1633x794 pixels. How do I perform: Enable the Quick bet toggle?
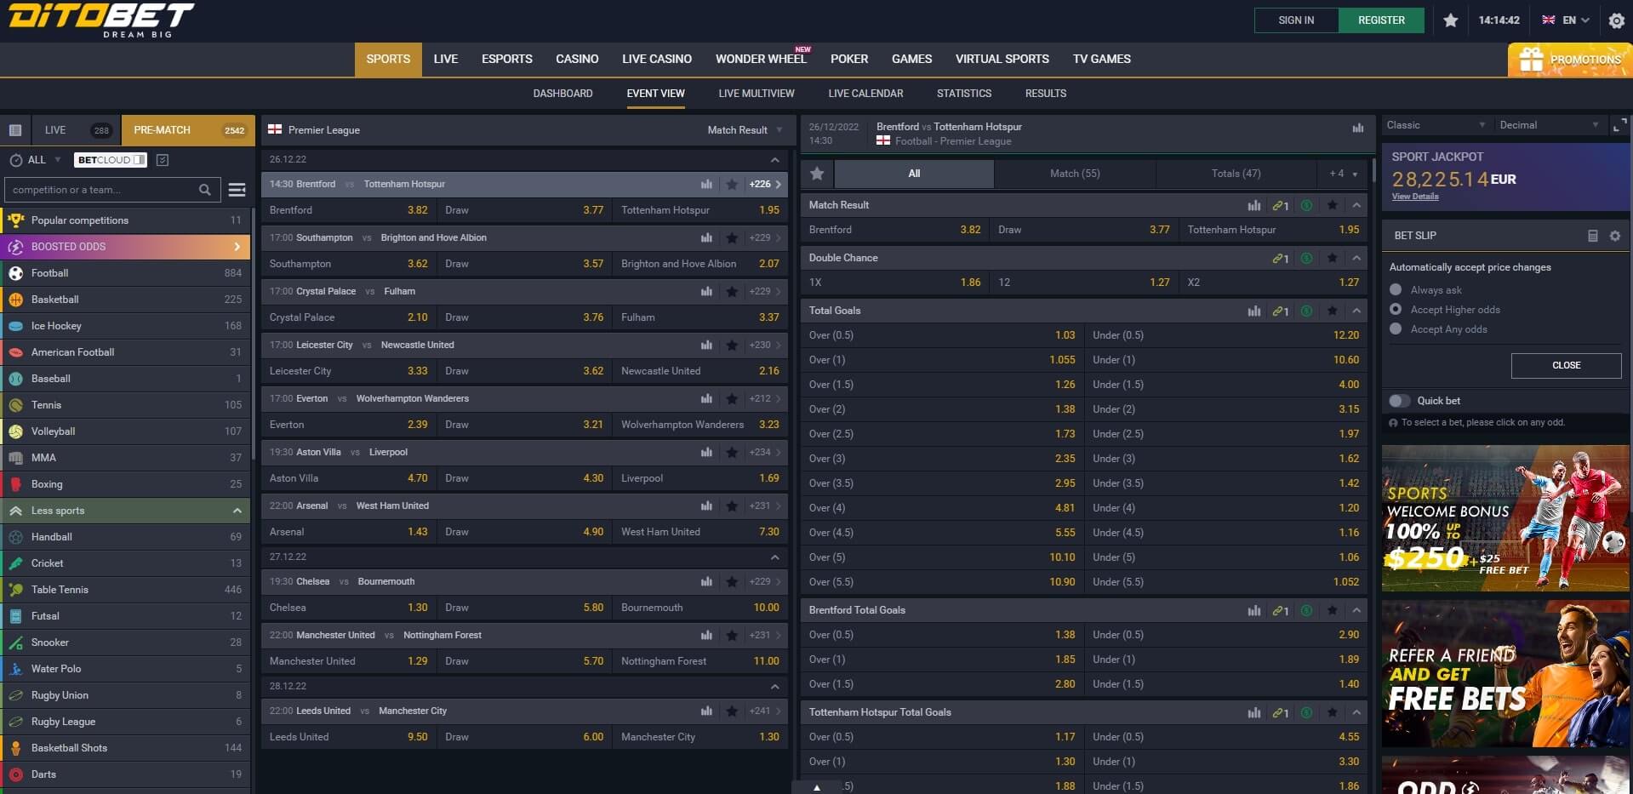tap(1399, 401)
